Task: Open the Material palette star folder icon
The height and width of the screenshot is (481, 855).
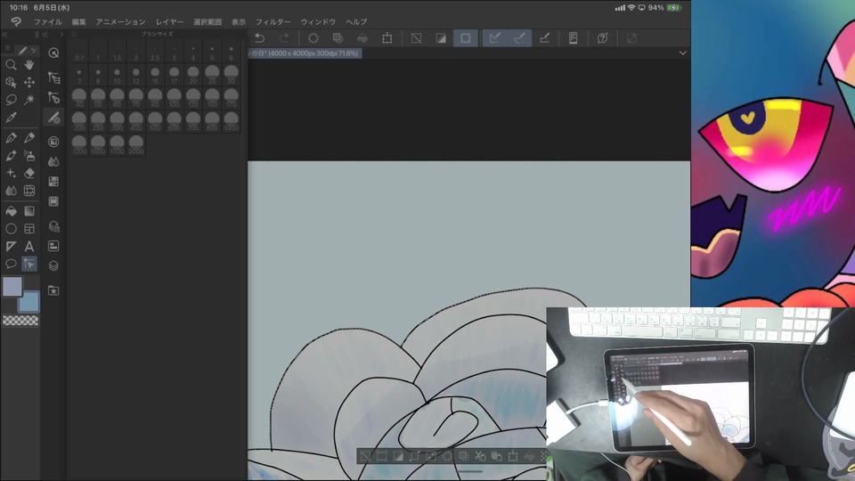Action: [53, 290]
